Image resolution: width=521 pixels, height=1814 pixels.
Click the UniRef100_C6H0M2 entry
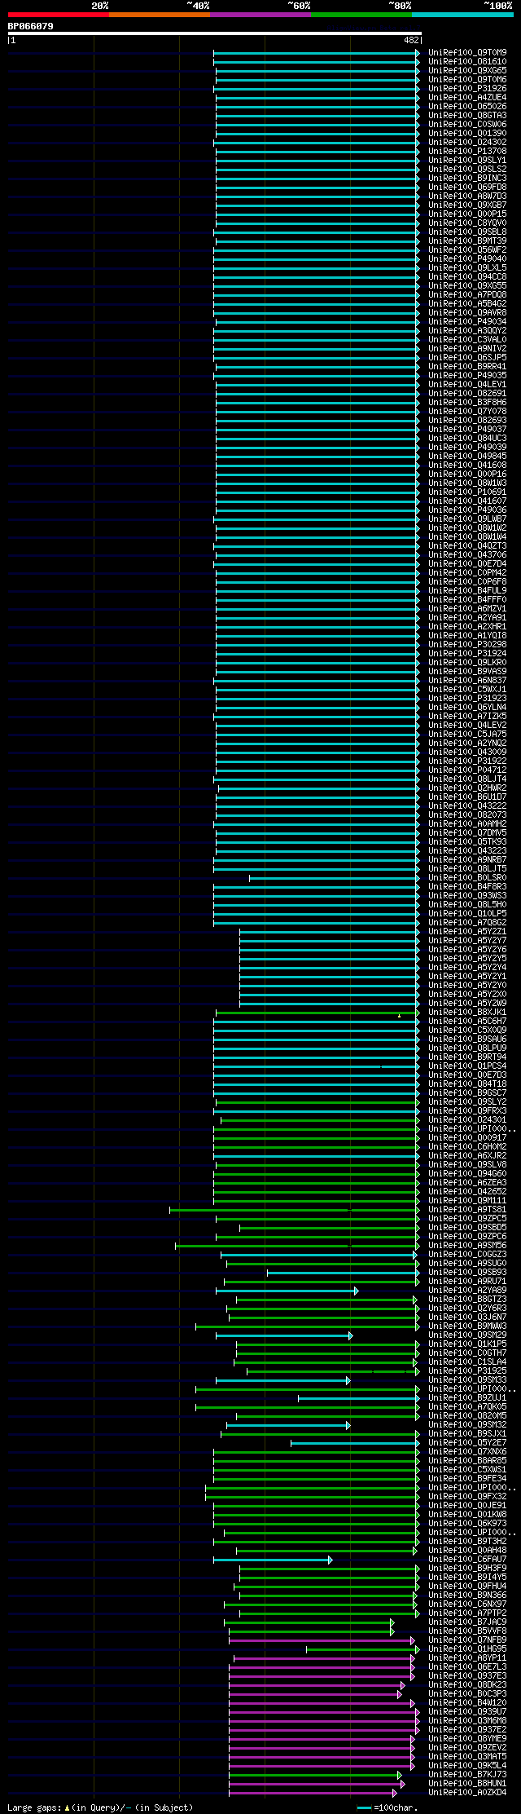tap(467, 1146)
